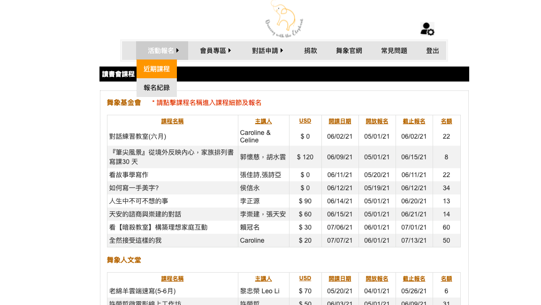Click the 舞象人文堂 section heading

[124, 260]
